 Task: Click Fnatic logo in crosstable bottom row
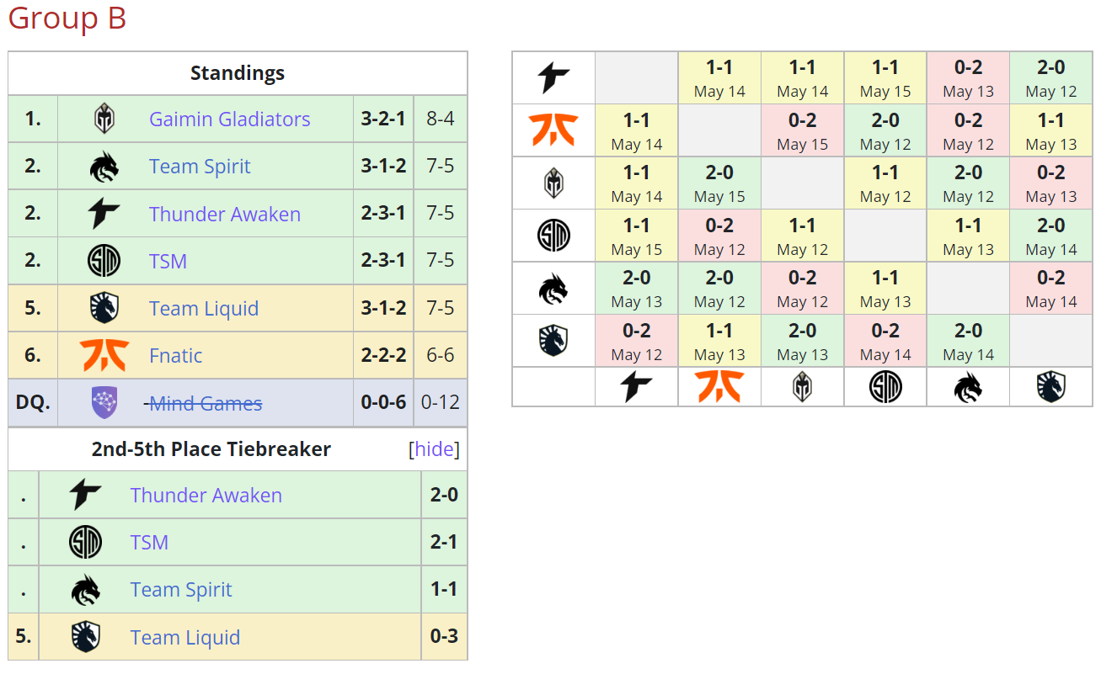coord(719,387)
